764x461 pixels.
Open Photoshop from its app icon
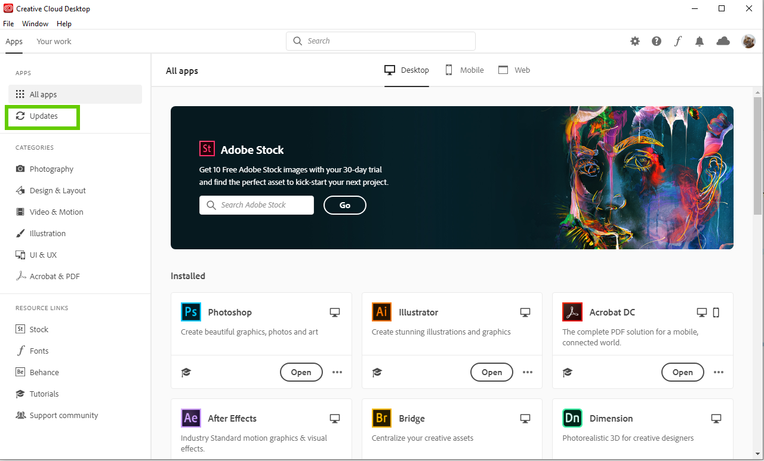tap(190, 312)
